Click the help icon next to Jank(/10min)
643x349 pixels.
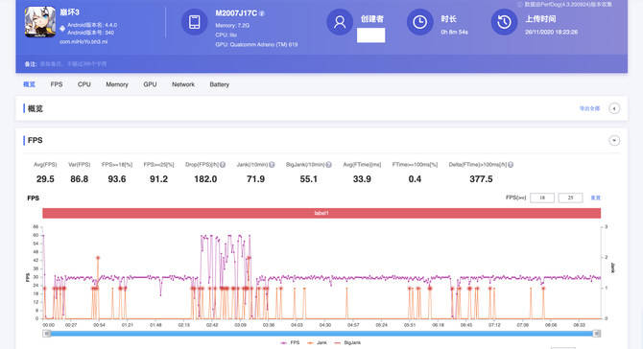[272, 165]
